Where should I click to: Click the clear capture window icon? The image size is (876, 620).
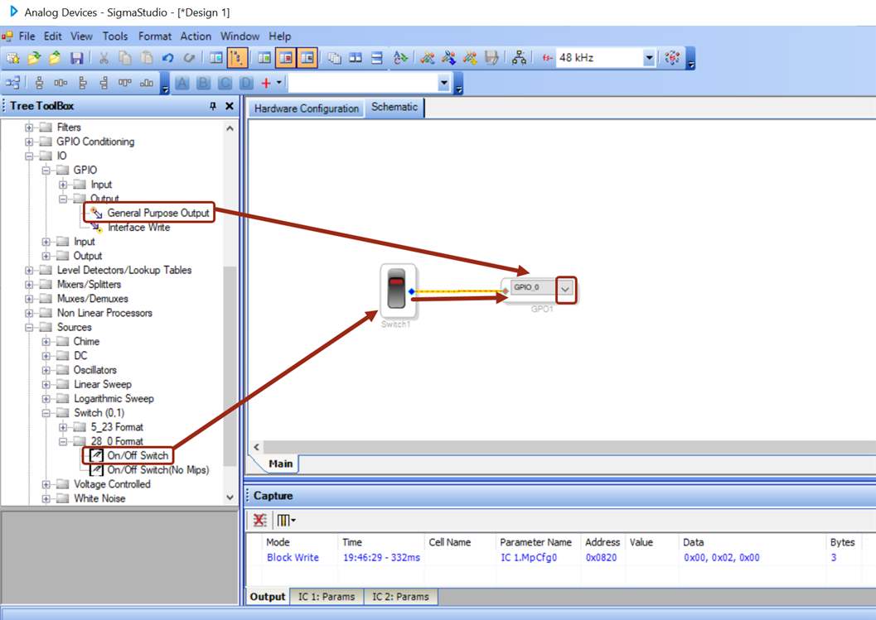coord(260,520)
